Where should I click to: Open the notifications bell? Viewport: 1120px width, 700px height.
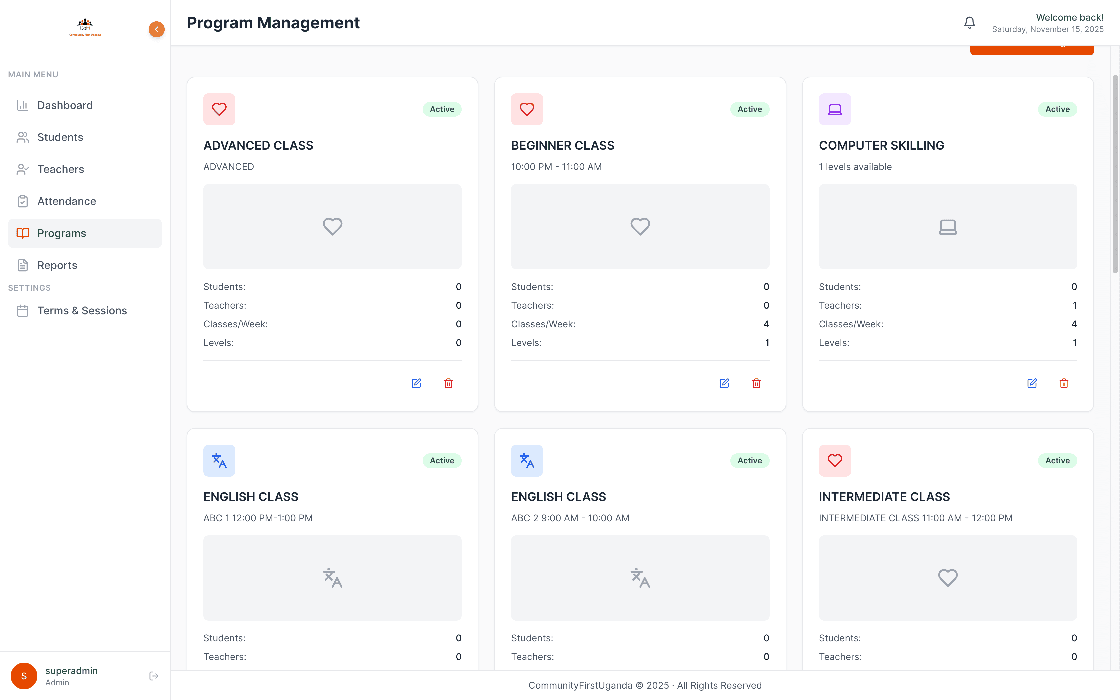tap(969, 23)
